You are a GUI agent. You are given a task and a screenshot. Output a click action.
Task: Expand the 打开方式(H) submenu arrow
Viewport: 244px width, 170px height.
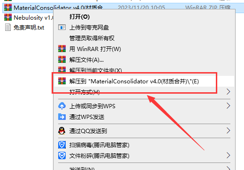click(x=228, y=92)
